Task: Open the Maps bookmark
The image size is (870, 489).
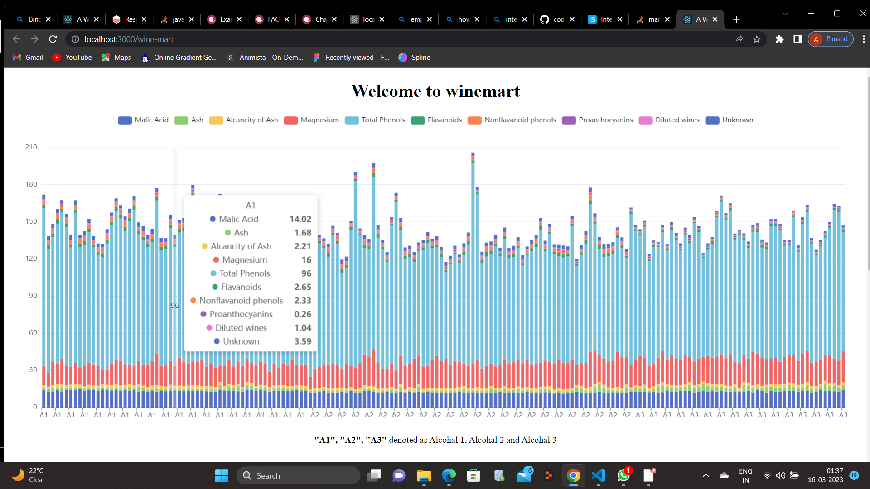Action: (x=116, y=58)
